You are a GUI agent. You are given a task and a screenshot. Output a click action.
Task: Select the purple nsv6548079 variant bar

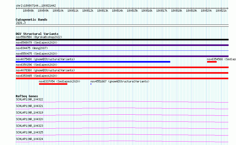point(122,45)
